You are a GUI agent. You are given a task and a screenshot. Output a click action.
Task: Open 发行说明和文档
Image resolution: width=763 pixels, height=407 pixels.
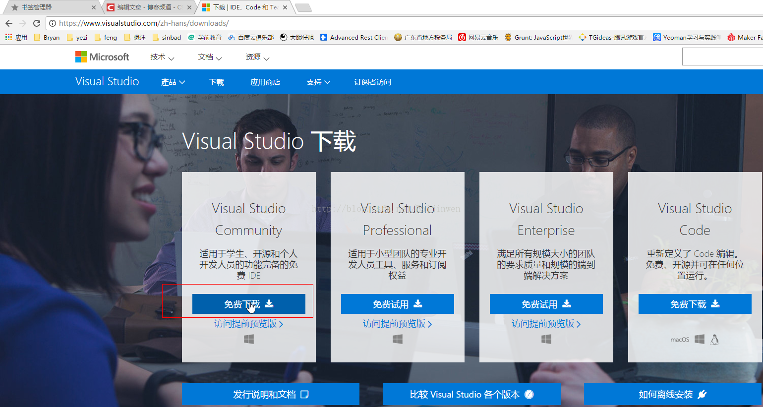point(271,395)
